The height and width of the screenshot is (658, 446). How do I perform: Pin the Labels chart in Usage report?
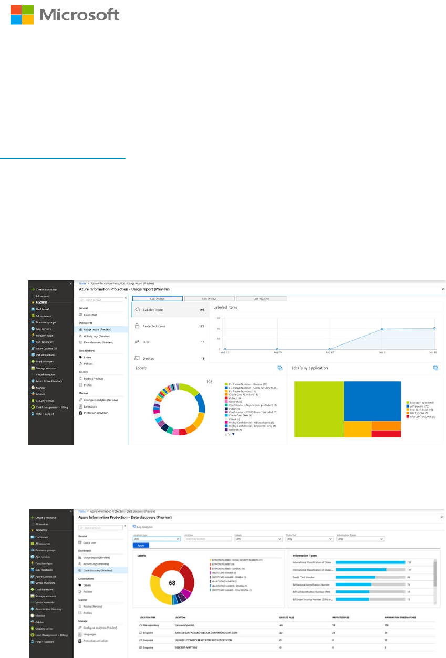point(281,368)
